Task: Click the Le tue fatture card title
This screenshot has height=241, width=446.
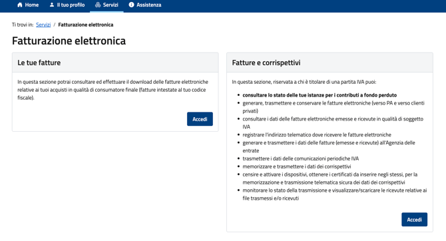Action: coord(39,63)
